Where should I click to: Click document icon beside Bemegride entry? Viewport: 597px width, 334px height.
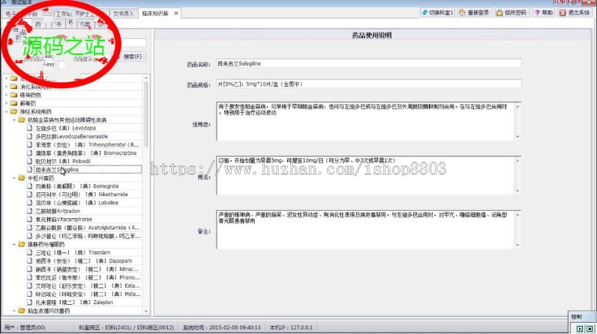(30, 186)
